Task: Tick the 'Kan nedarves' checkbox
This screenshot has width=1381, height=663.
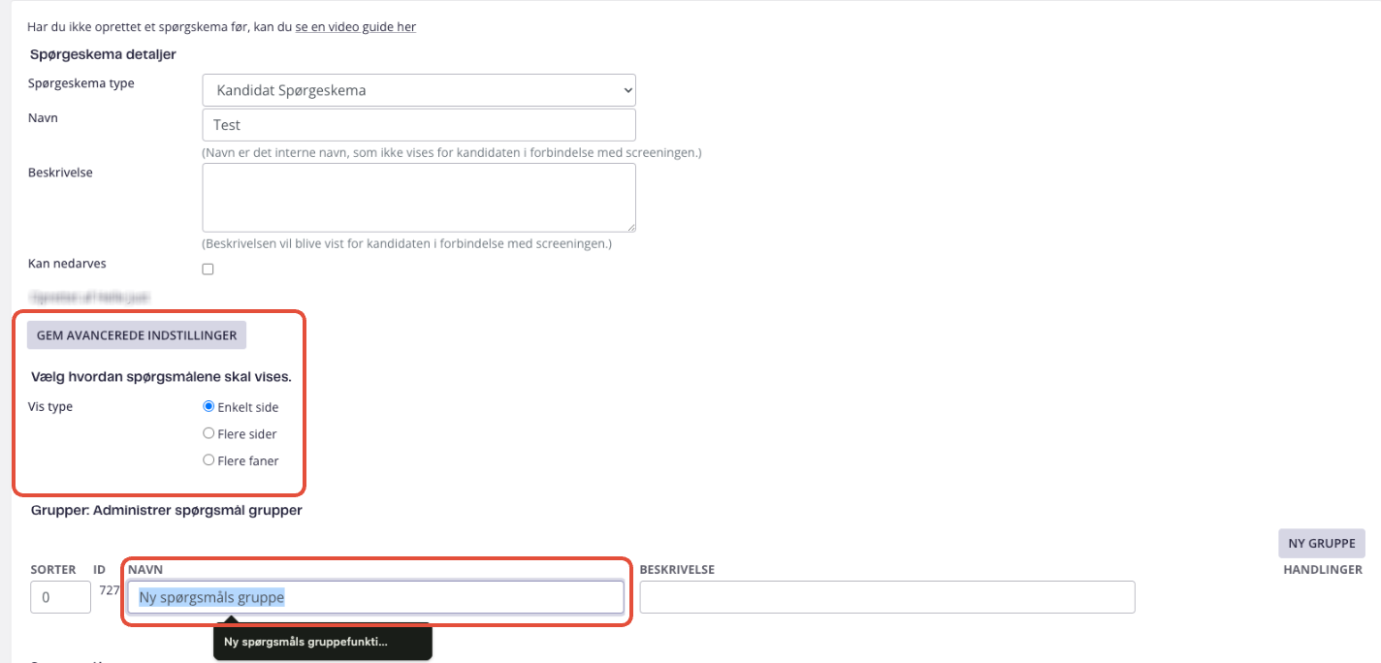Action: 208,269
